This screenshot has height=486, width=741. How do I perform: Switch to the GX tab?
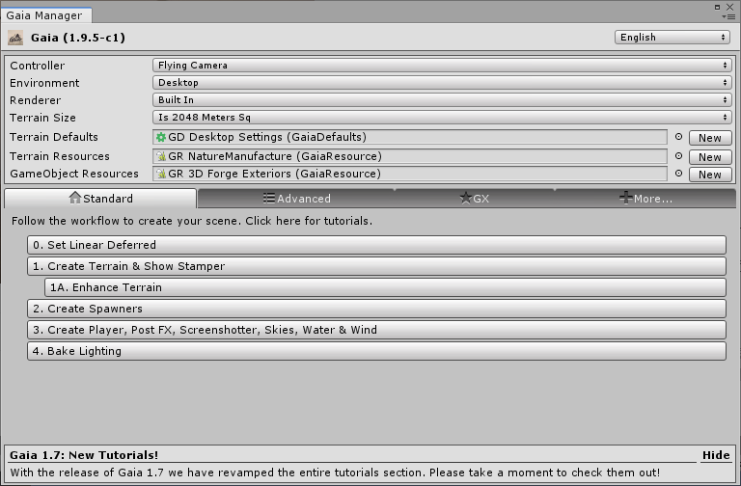click(475, 199)
